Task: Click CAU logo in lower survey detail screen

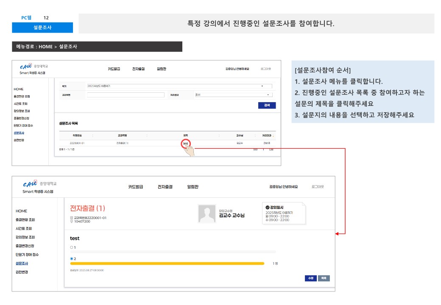Action: tap(30, 183)
